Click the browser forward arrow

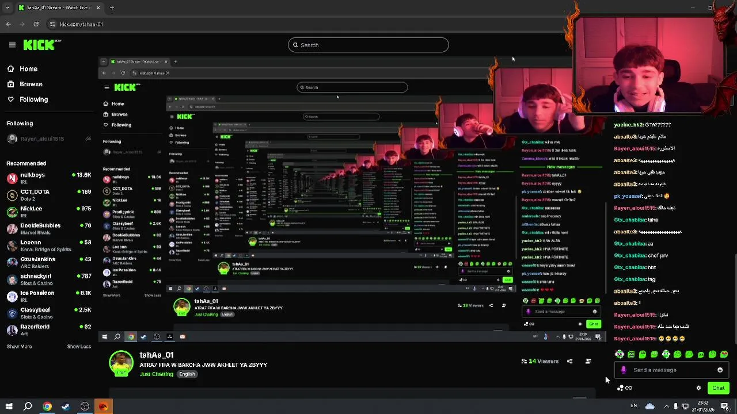pyautogui.click(x=22, y=24)
